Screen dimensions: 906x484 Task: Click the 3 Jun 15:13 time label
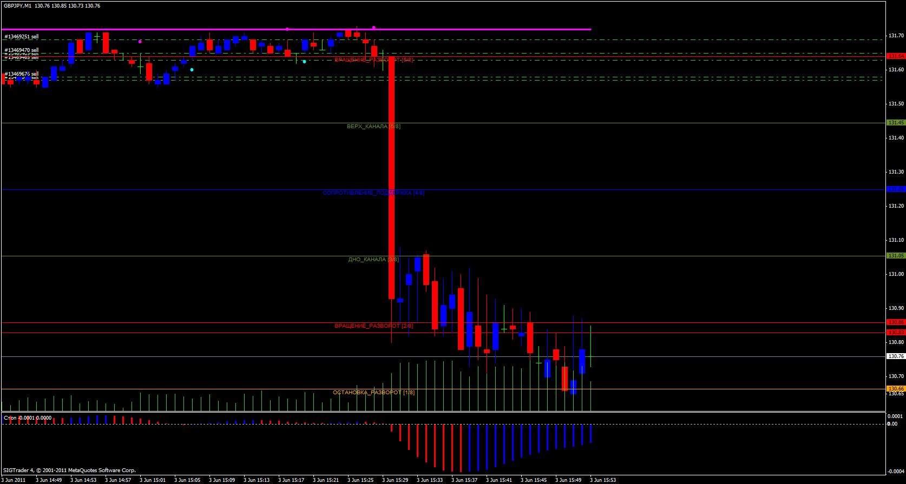pyautogui.click(x=257, y=480)
